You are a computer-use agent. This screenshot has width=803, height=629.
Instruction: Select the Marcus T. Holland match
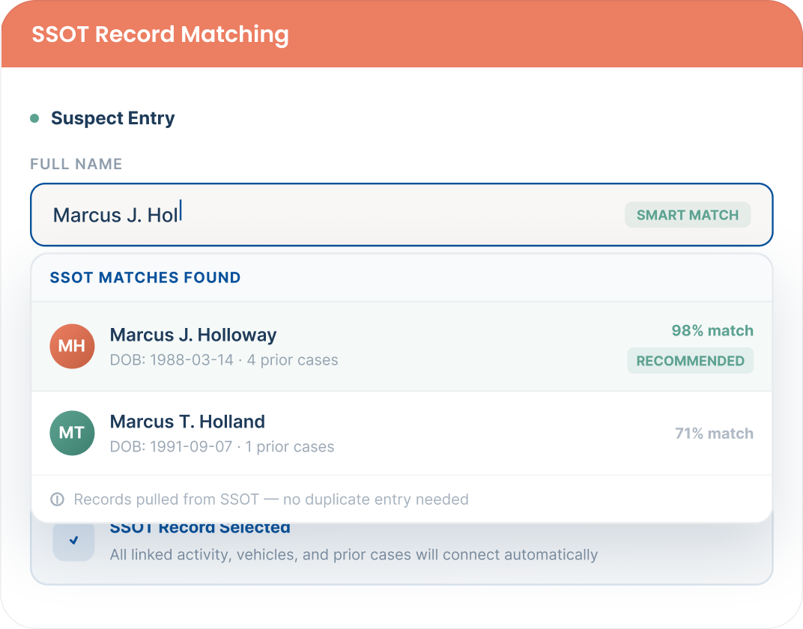pos(401,434)
